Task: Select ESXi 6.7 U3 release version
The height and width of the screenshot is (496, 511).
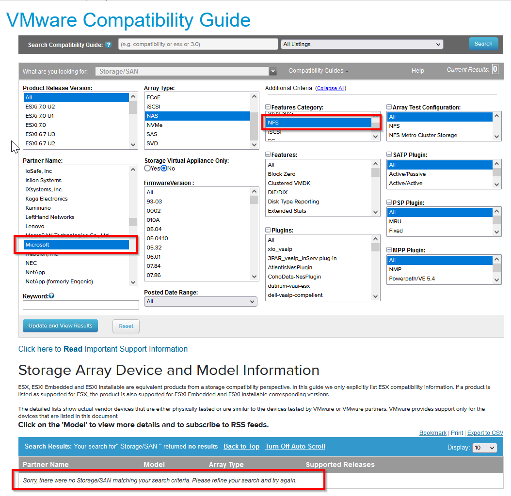Action: tap(76, 134)
